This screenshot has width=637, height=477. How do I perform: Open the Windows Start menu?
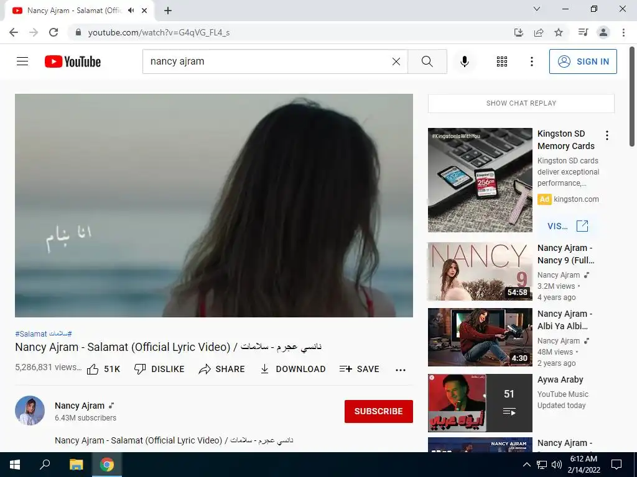[x=15, y=465]
